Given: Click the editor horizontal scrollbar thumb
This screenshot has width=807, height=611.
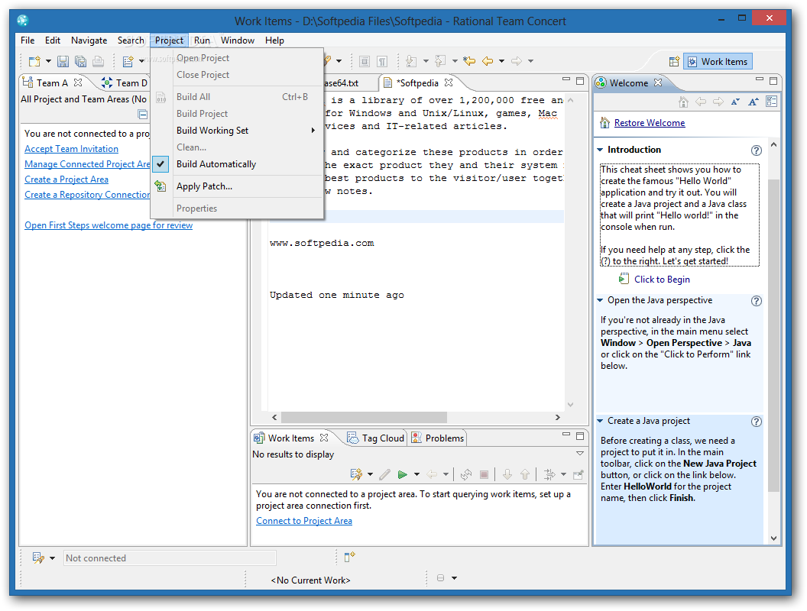Looking at the screenshot, I should (364, 417).
